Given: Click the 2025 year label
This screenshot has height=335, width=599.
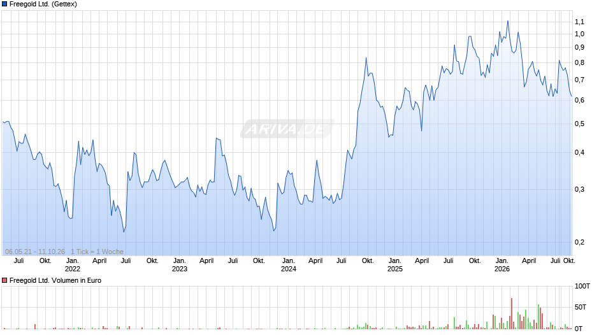Looking at the screenshot, I should [x=395, y=269].
